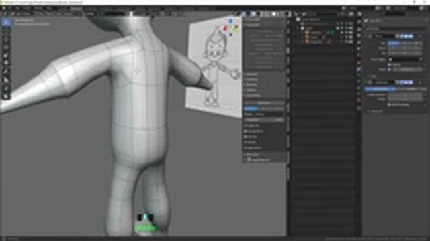Open the Render menu
The width and height of the screenshot is (430, 241).
[27, 9]
